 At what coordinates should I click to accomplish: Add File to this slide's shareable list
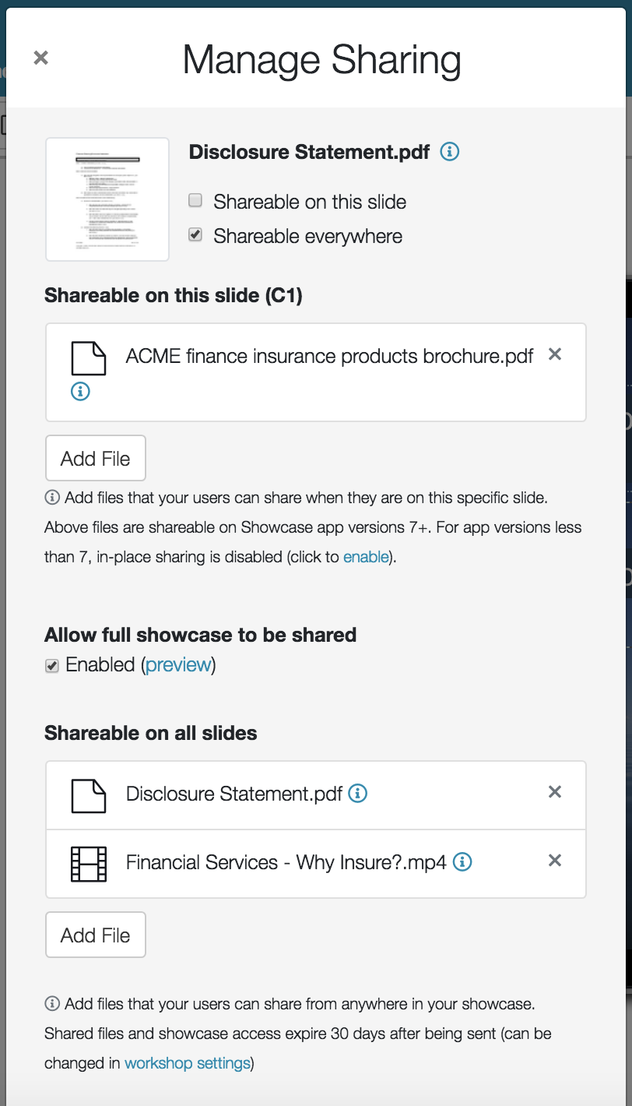click(x=96, y=458)
